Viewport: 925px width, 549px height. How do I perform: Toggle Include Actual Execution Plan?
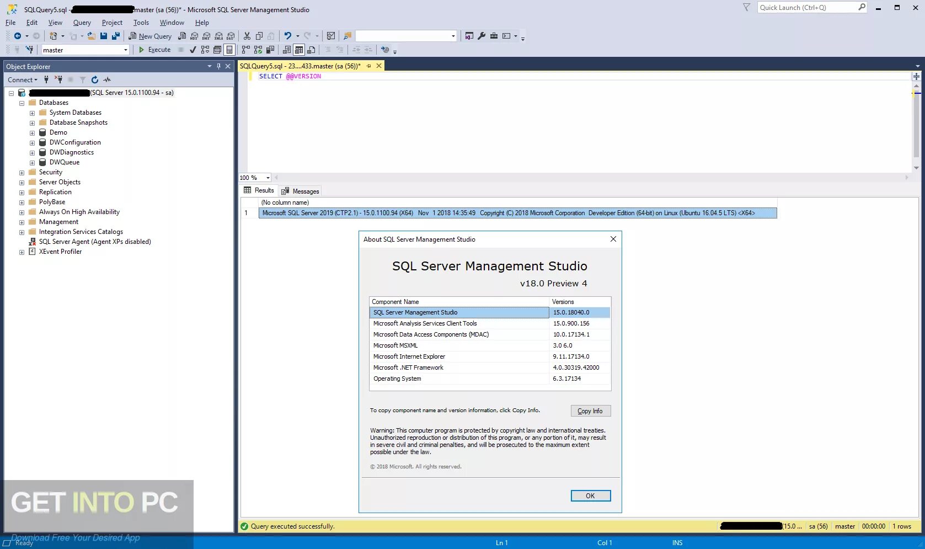(x=246, y=50)
